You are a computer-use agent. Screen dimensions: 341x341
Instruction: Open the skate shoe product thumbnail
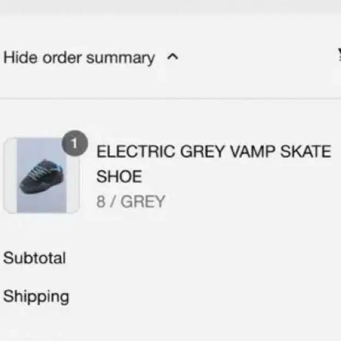[42, 175]
